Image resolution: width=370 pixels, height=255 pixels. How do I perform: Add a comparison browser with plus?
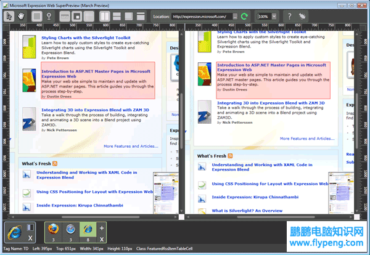(102, 228)
